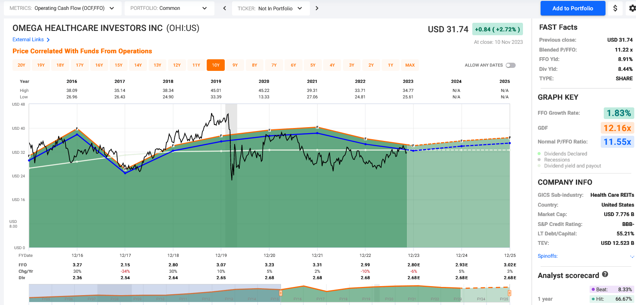Go to next ticker with right arrow
This screenshot has width=636, height=305.
[317, 8]
